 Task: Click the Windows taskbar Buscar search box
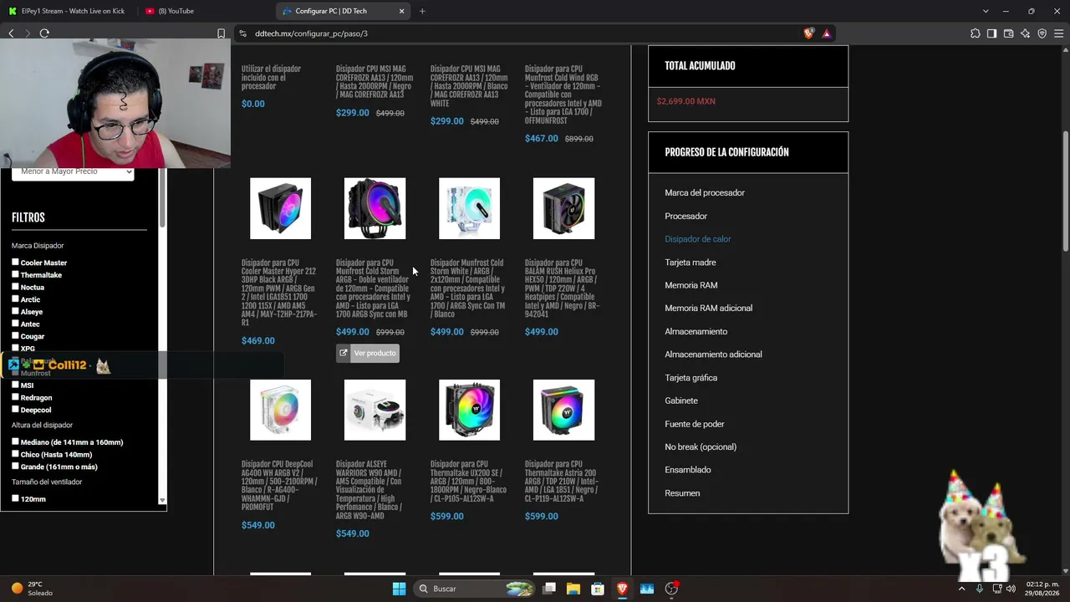click(474, 589)
